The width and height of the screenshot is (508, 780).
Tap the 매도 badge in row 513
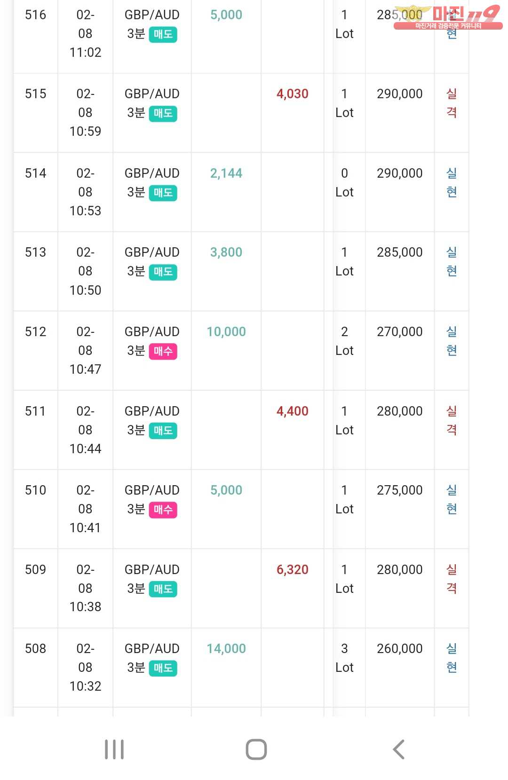(163, 272)
